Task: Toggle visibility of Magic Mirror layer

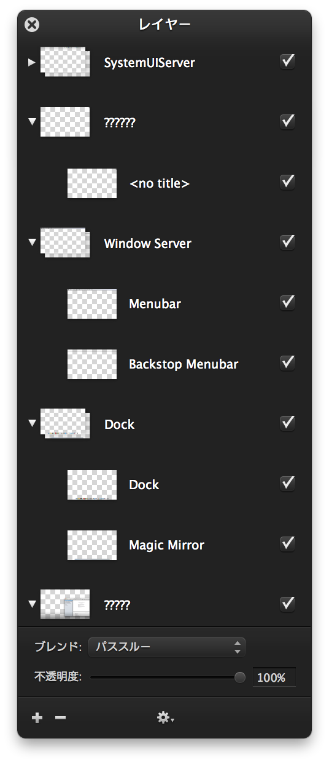Action: pos(287,543)
